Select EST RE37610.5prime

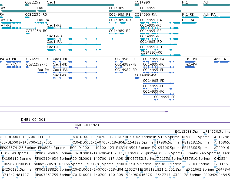(196, 159)
